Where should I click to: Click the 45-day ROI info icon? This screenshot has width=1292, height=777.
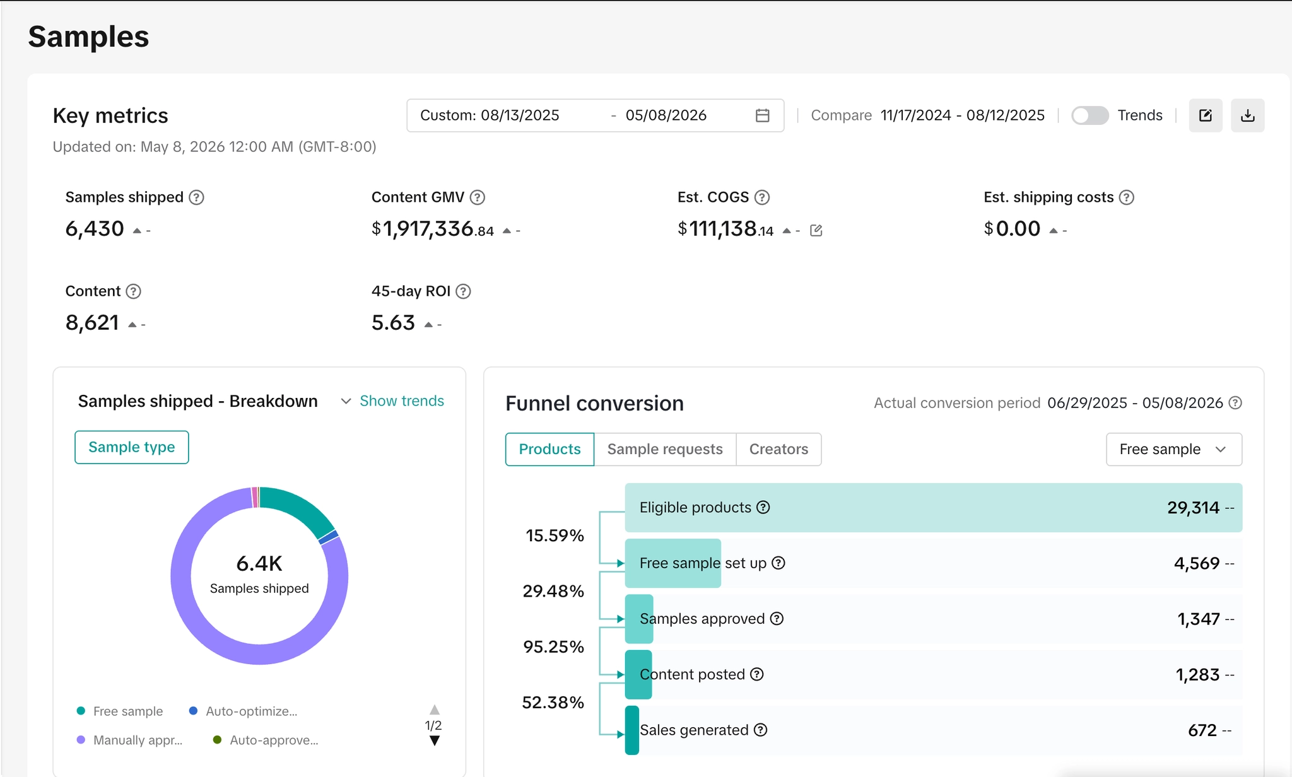[463, 291]
